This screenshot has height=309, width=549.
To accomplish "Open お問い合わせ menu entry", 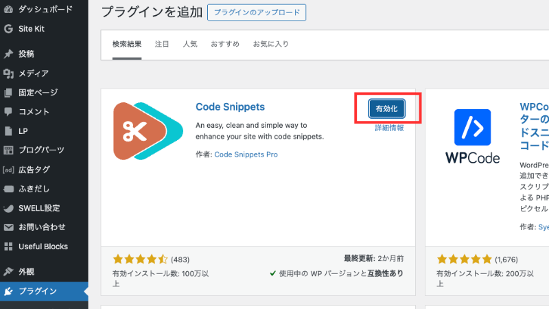I will pyautogui.click(x=42, y=227).
